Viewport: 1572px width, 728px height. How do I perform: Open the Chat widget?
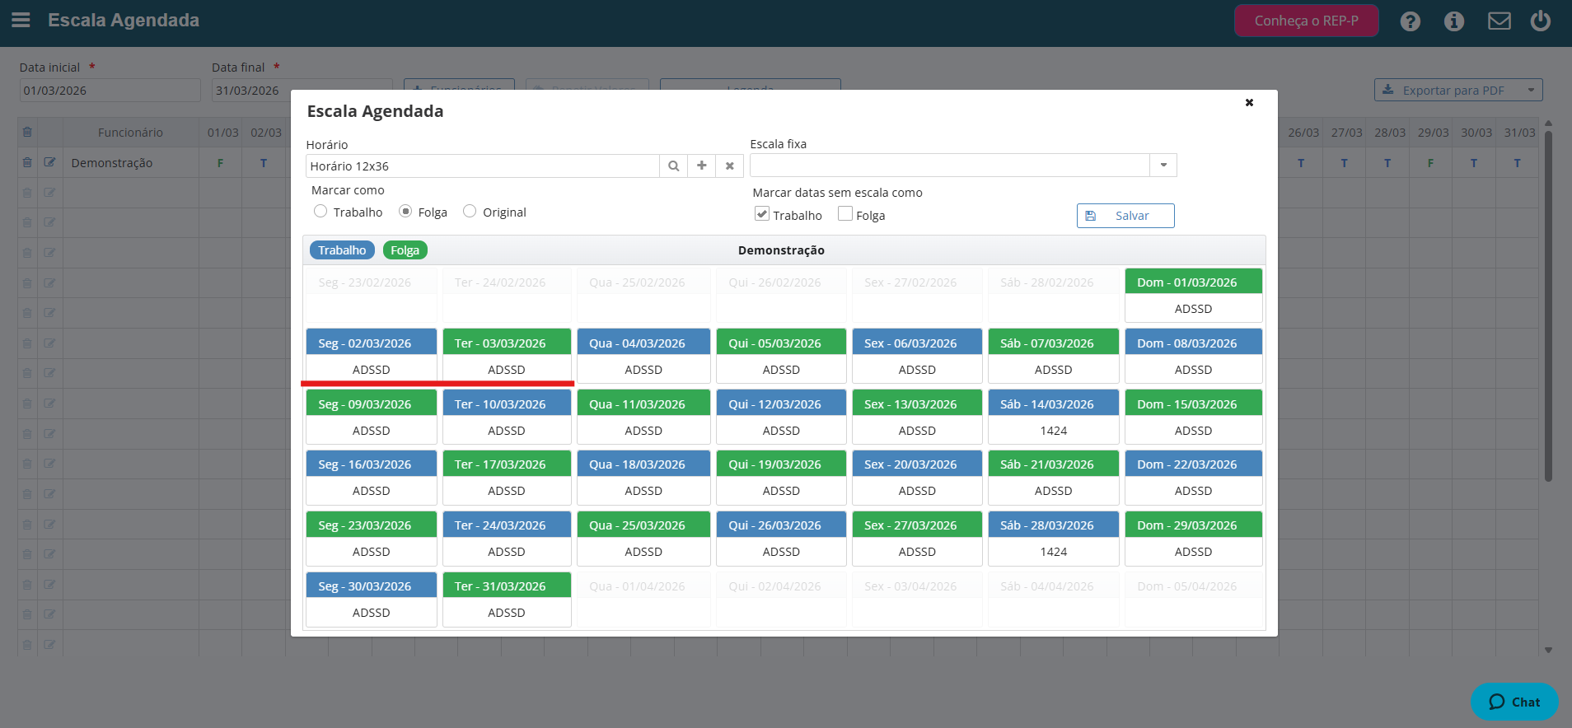point(1514,702)
